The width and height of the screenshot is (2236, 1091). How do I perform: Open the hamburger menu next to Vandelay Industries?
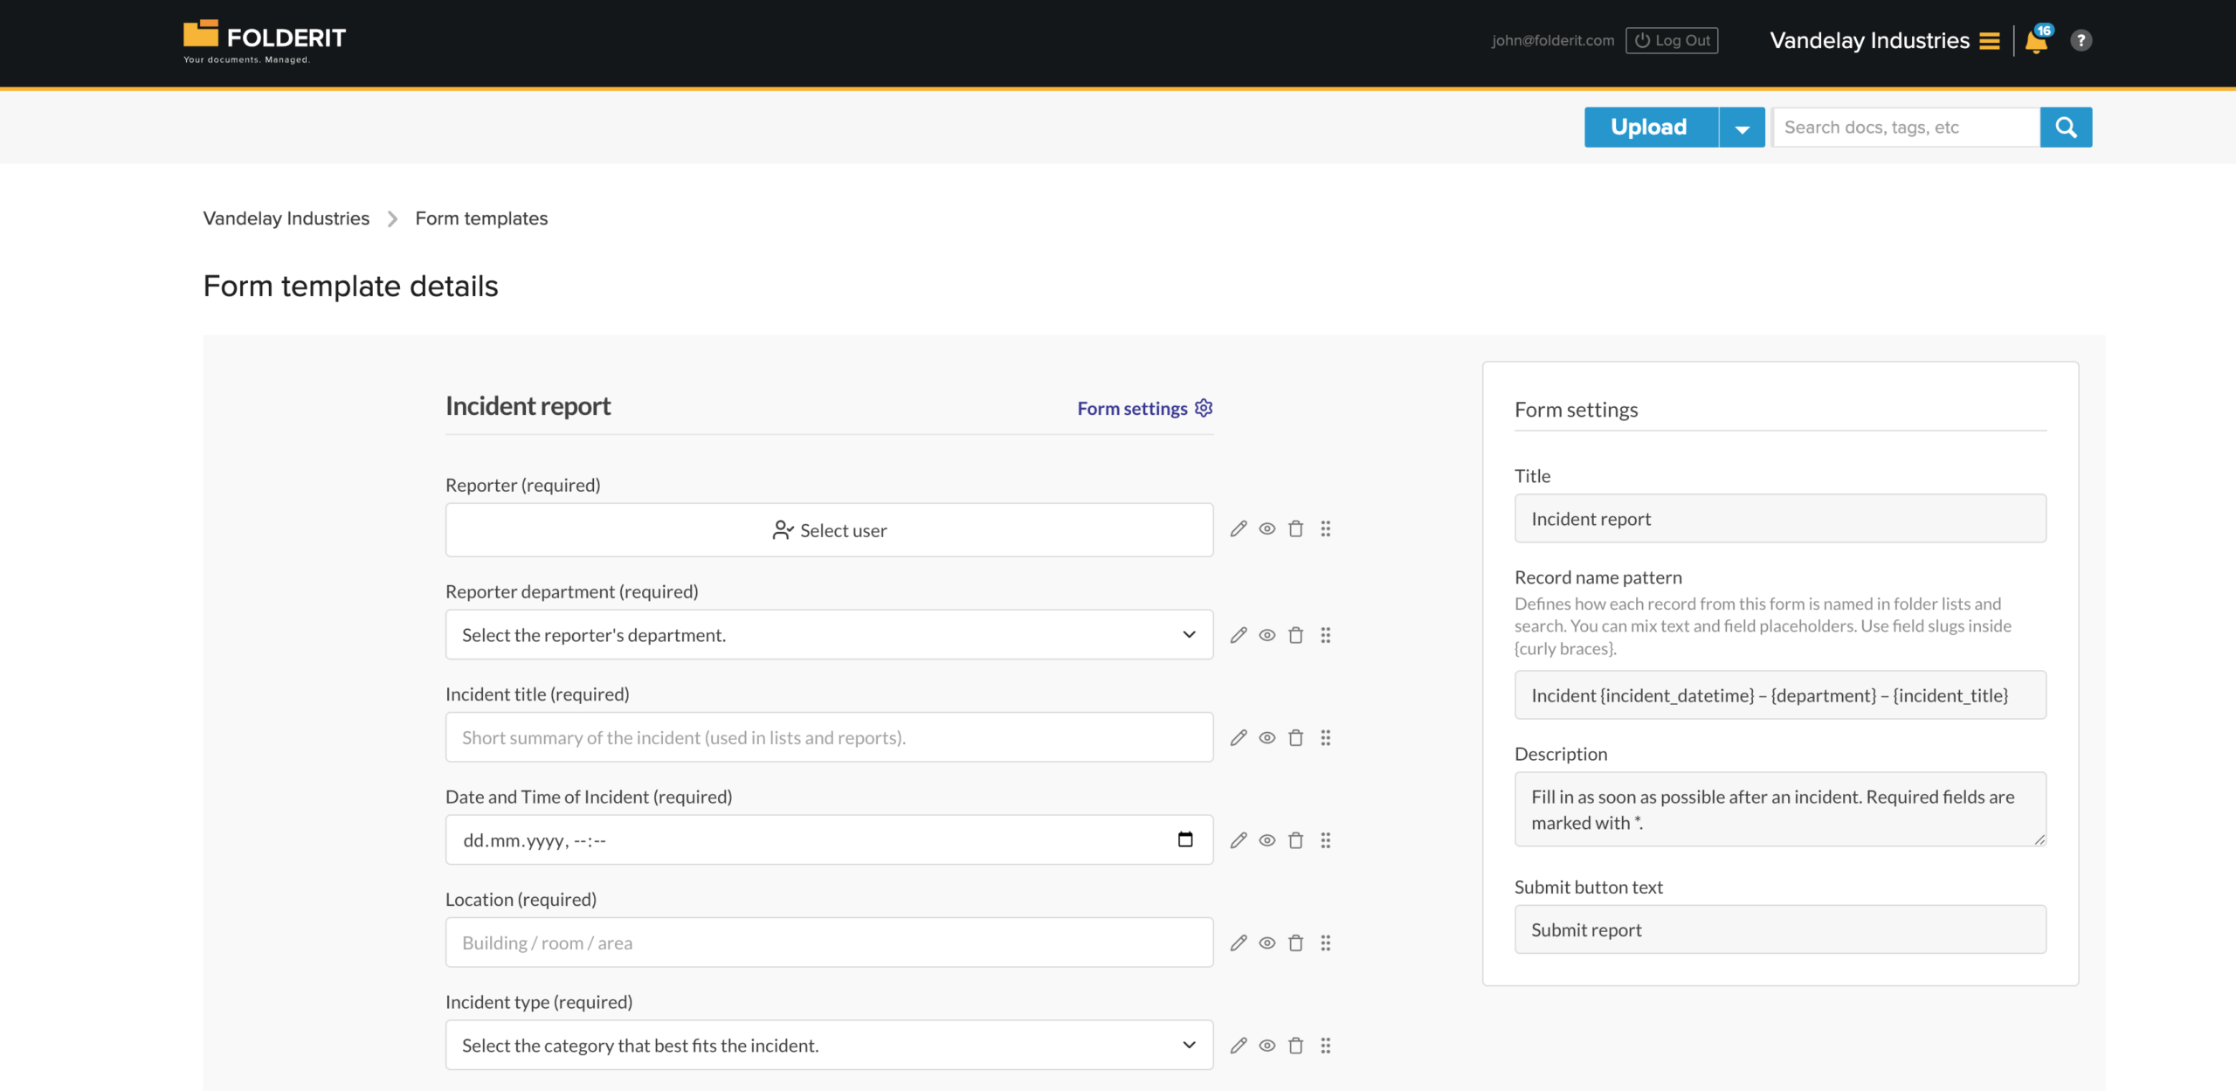point(1989,41)
